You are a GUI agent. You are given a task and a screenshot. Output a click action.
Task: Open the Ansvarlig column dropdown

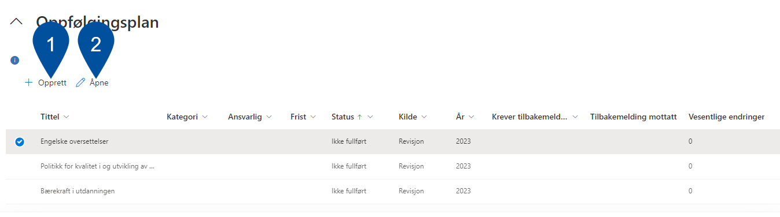coord(269,117)
